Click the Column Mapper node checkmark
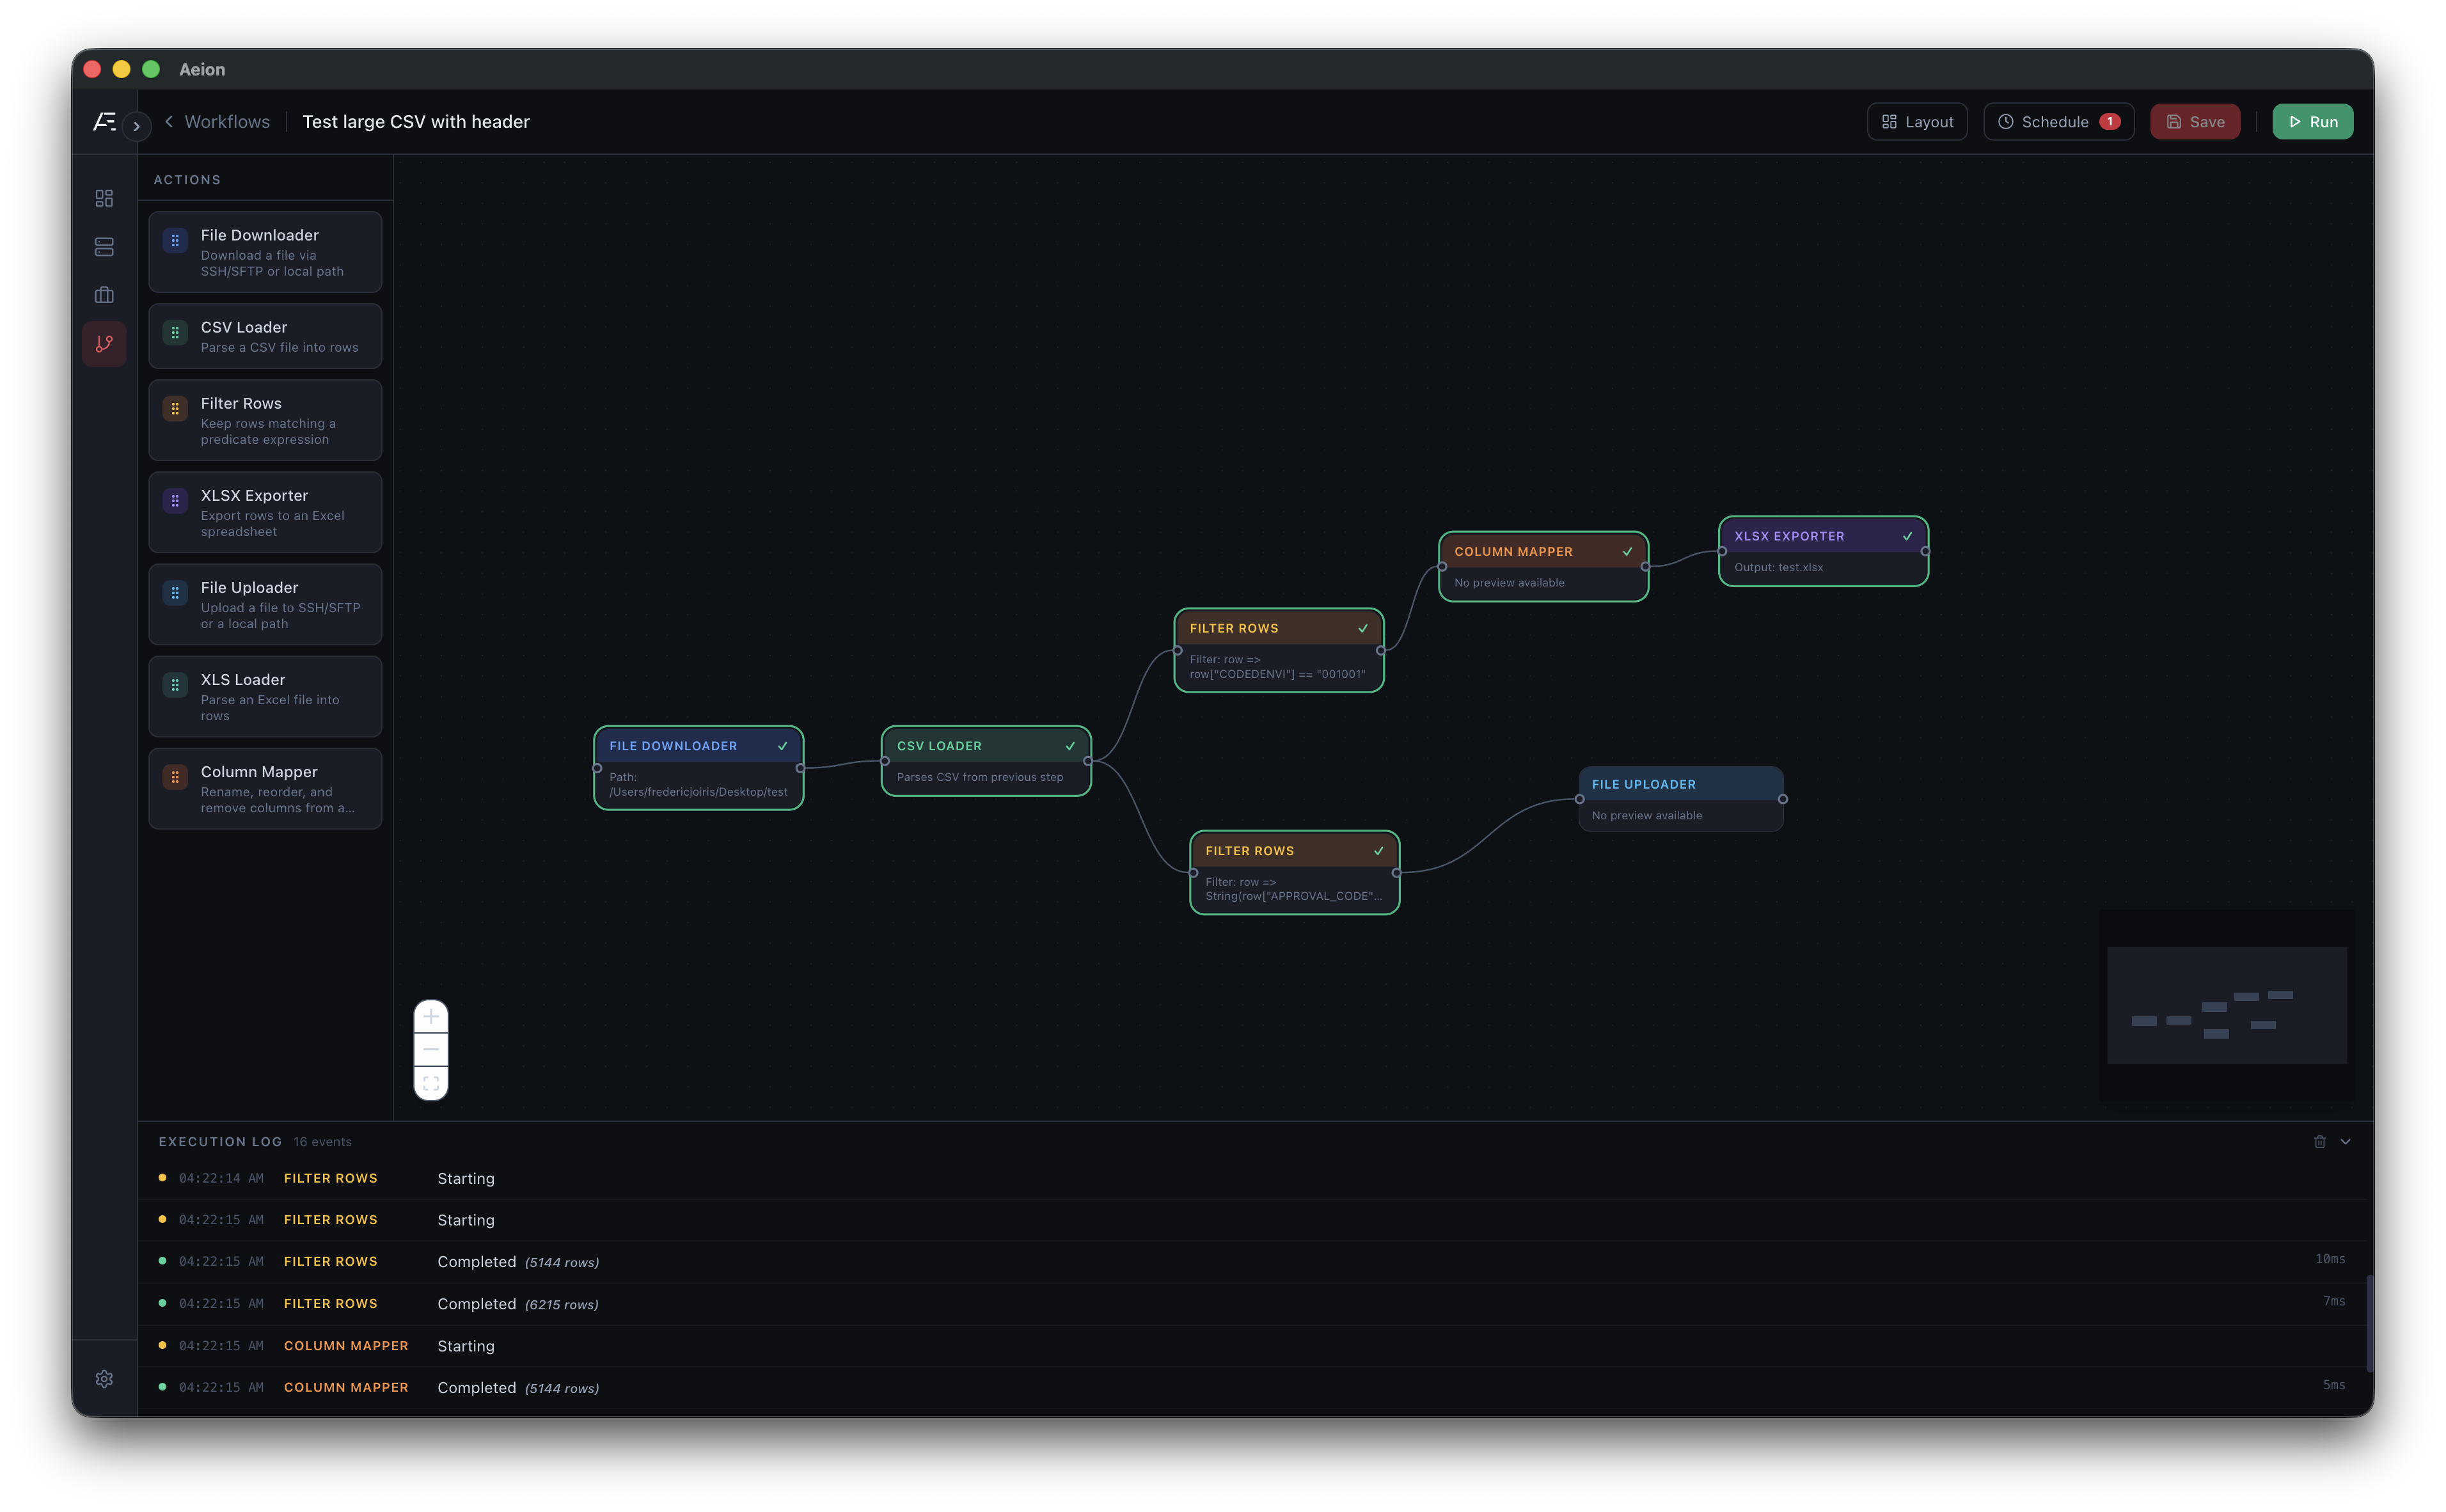 [x=1628, y=551]
